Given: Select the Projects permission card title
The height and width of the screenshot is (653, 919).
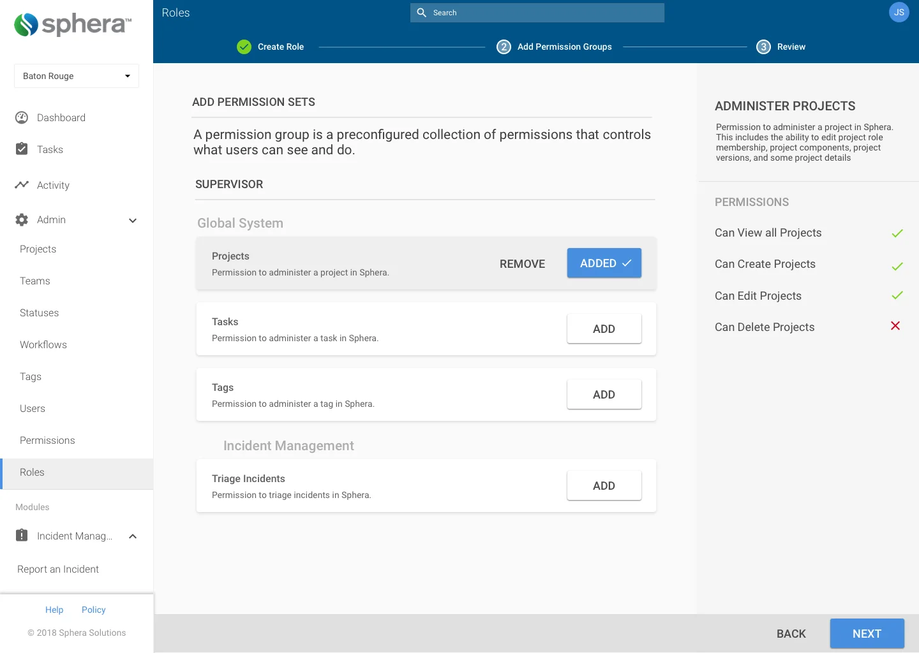Looking at the screenshot, I should pos(230,256).
